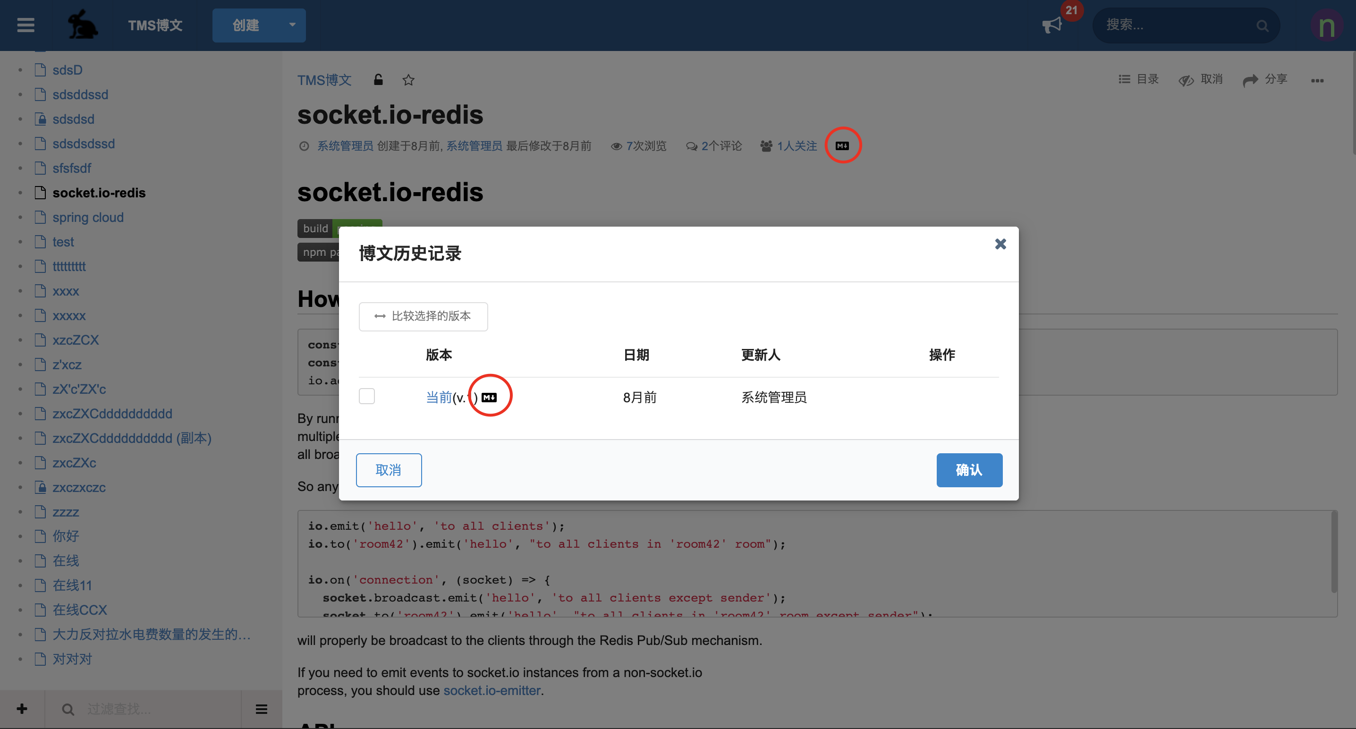The width and height of the screenshot is (1356, 729).
Task: Click 取消 cancel button in dialog
Action: coord(388,469)
